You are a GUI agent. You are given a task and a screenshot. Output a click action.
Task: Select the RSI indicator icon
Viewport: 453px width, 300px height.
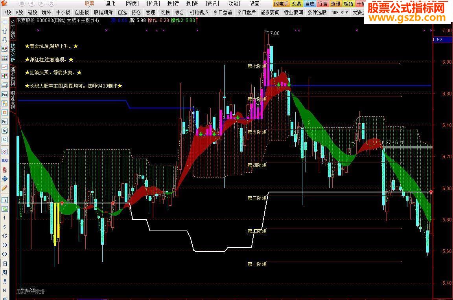tap(5, 161)
